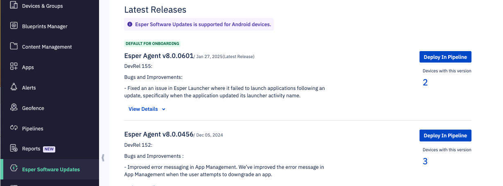Click the Apps grid icon
The width and height of the screenshot is (503, 186).
coord(14,67)
